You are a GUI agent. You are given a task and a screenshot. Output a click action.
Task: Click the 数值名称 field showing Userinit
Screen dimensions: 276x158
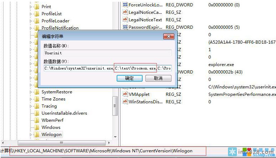click(107, 53)
